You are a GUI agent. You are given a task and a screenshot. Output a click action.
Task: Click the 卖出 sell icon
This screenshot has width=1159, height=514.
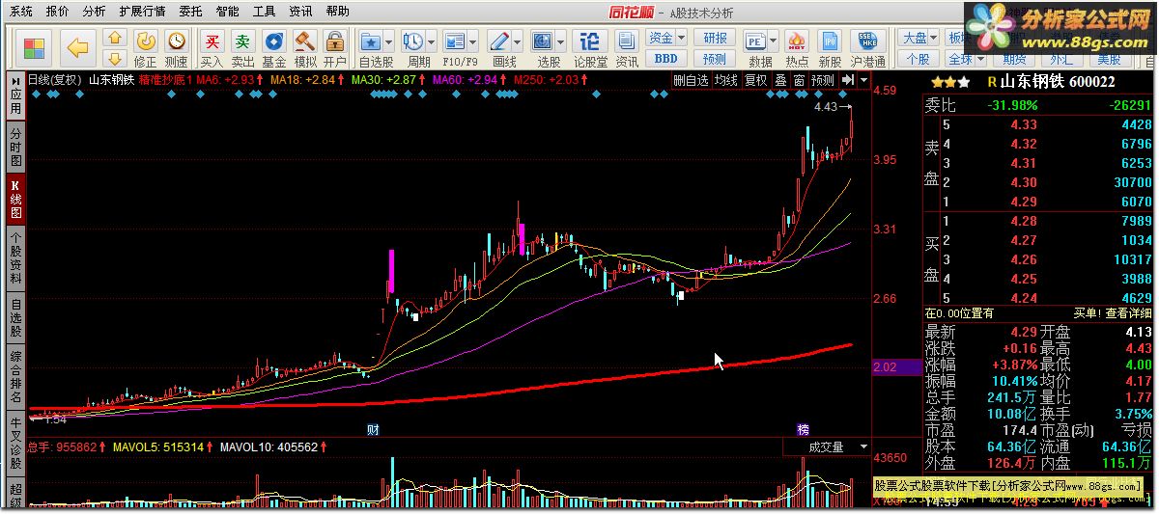tap(242, 41)
